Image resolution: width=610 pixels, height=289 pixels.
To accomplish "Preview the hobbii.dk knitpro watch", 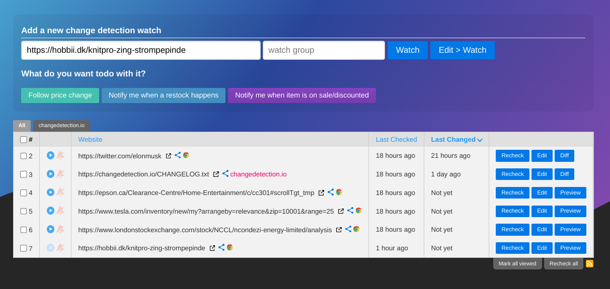I will [x=570, y=248].
